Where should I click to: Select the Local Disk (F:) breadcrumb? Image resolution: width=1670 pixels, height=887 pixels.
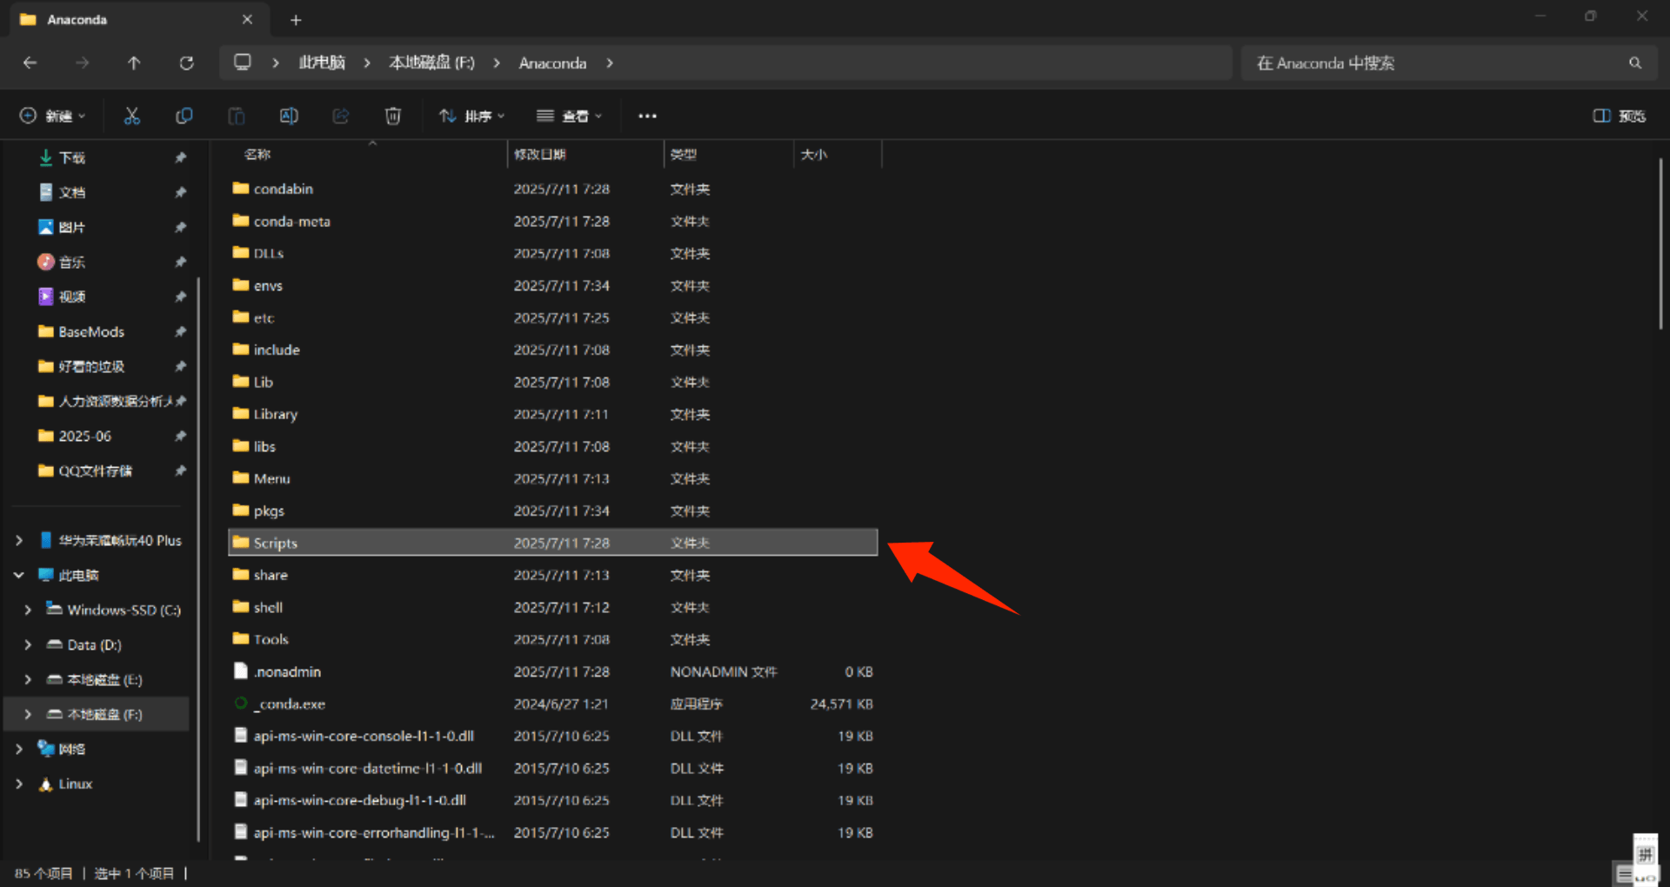click(x=431, y=63)
